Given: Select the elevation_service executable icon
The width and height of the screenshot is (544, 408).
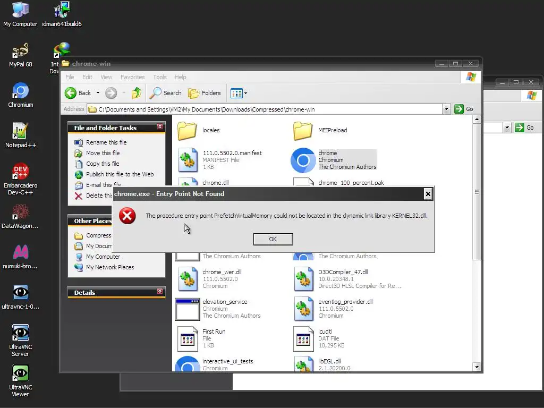Looking at the screenshot, I should click(188, 309).
